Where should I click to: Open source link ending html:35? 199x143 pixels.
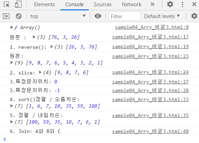(150, 116)
